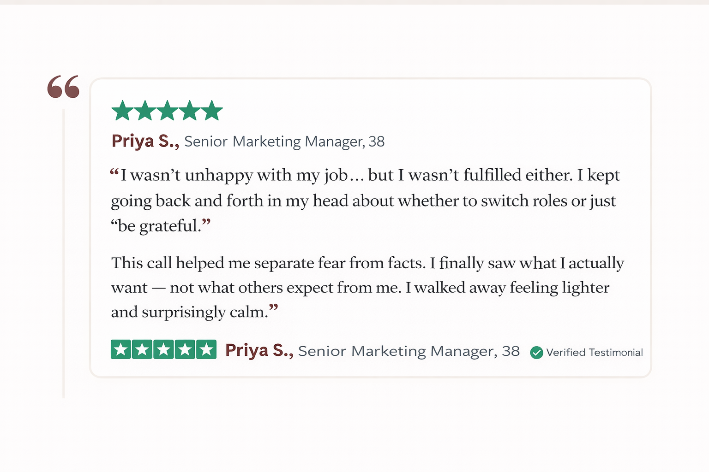The image size is (709, 472).
Task: Click the large decorative quotation mark icon
Action: (63, 87)
